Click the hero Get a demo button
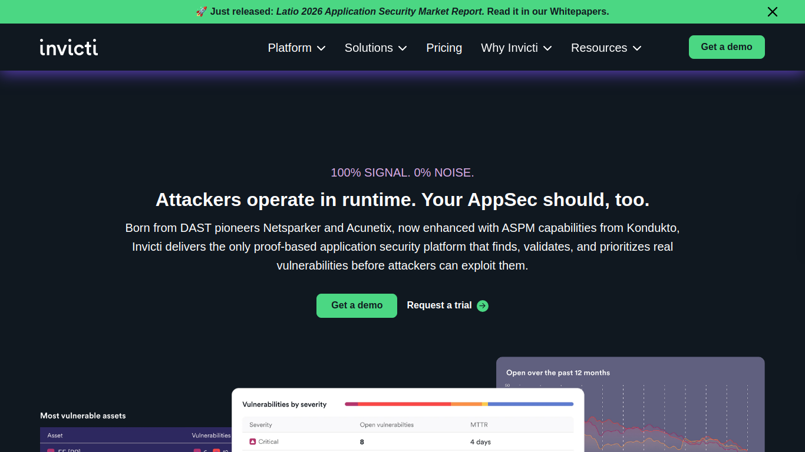This screenshot has height=452, width=805. click(x=357, y=305)
